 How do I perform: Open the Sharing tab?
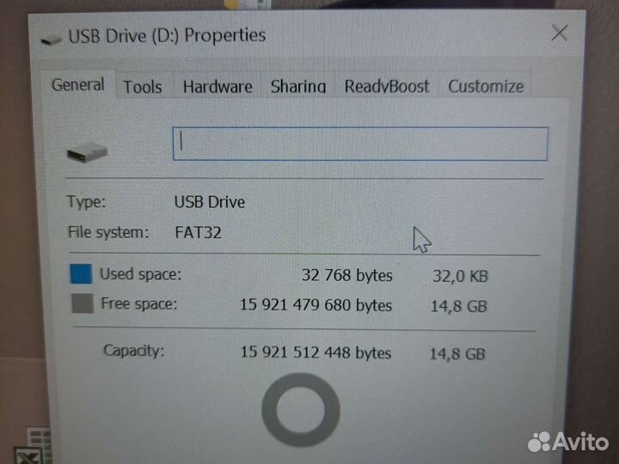298,87
